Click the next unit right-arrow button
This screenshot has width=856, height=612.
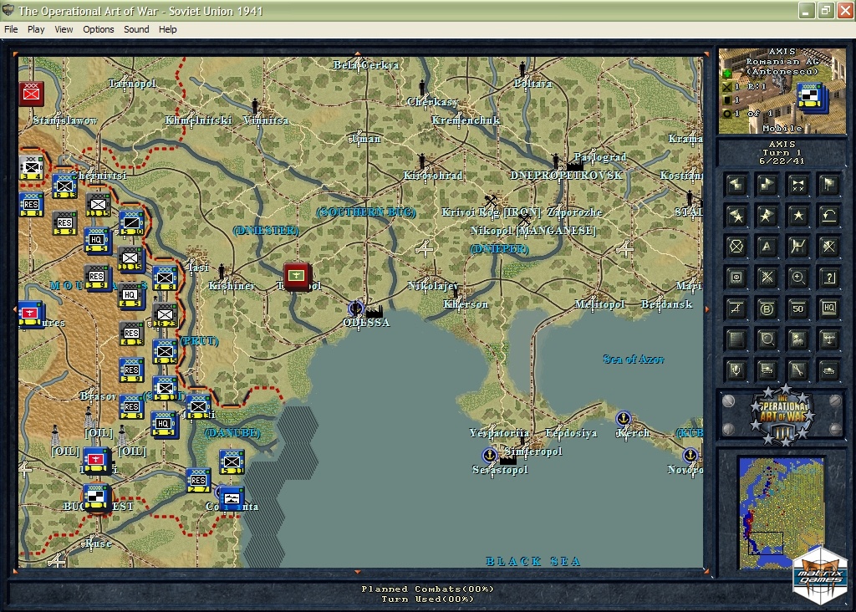pyautogui.click(x=767, y=185)
